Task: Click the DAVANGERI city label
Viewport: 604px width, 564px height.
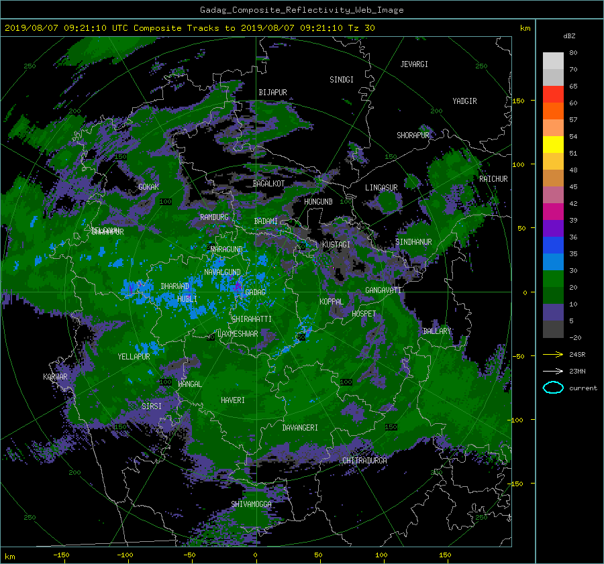Action: click(300, 428)
